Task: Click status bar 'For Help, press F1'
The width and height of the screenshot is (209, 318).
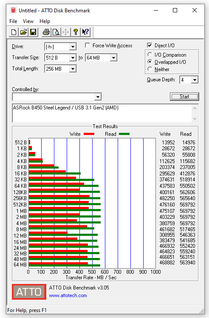Action: [x=27, y=310]
